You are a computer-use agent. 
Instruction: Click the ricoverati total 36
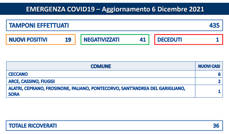216,126
